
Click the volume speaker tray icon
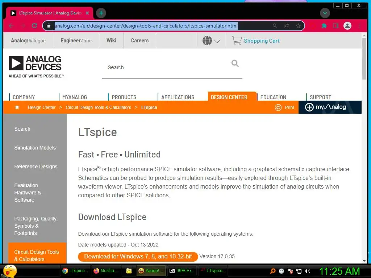(x=308, y=271)
